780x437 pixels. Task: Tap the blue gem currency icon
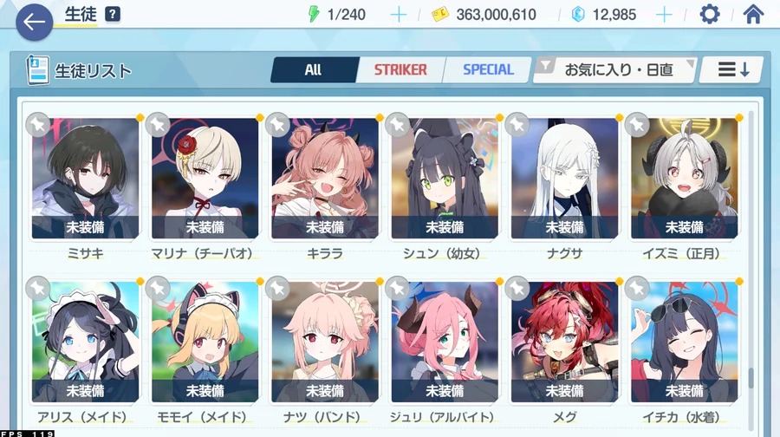(x=578, y=15)
